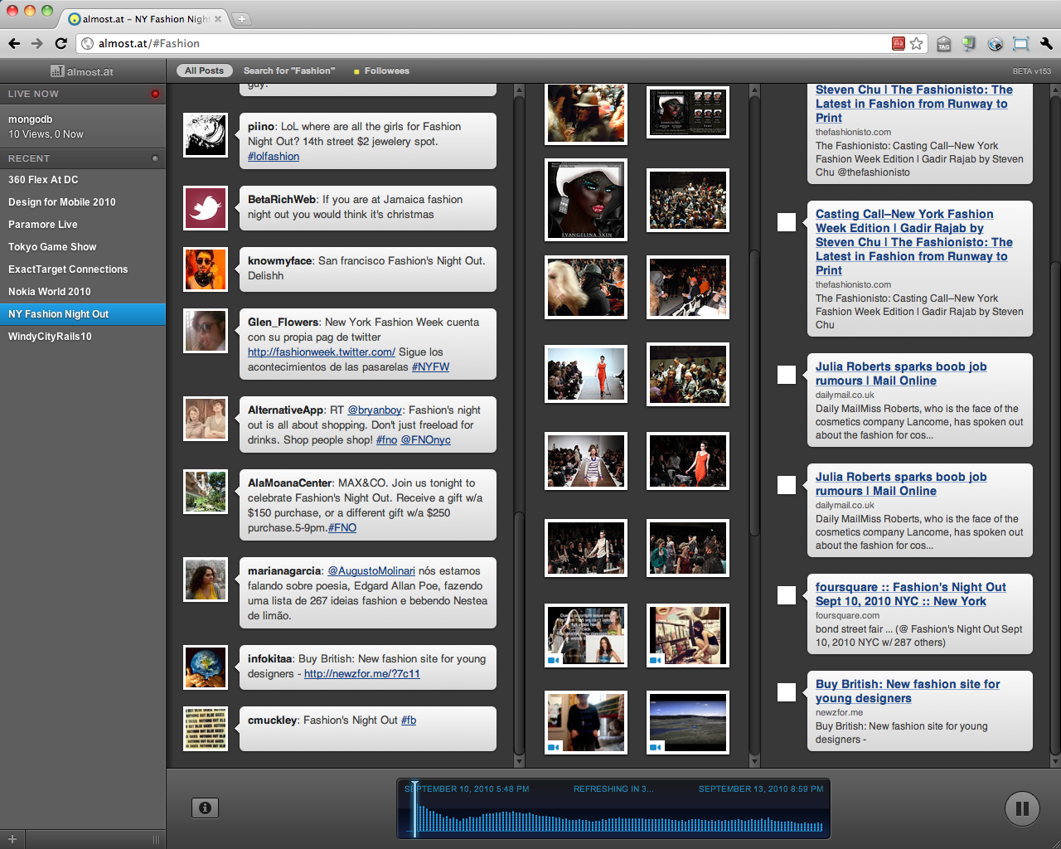Move the timeline playhead marker

tap(414, 808)
